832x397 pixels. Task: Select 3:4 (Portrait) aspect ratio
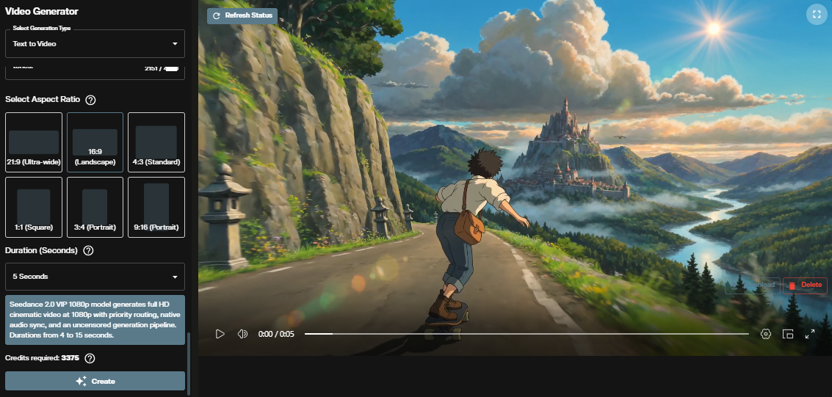pos(95,207)
